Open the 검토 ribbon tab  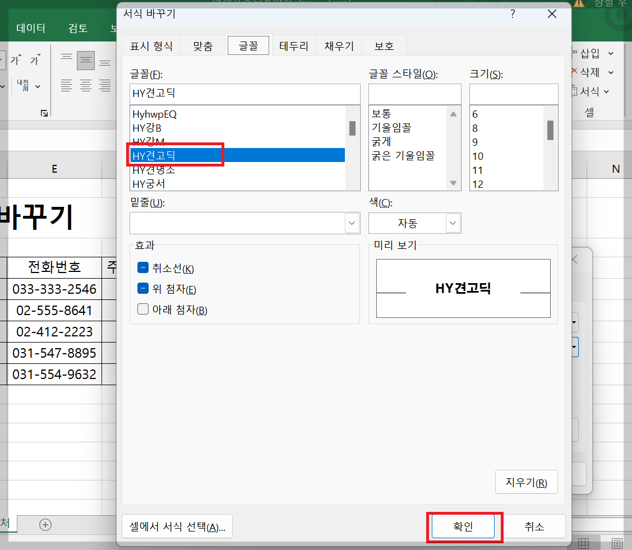pos(77,27)
